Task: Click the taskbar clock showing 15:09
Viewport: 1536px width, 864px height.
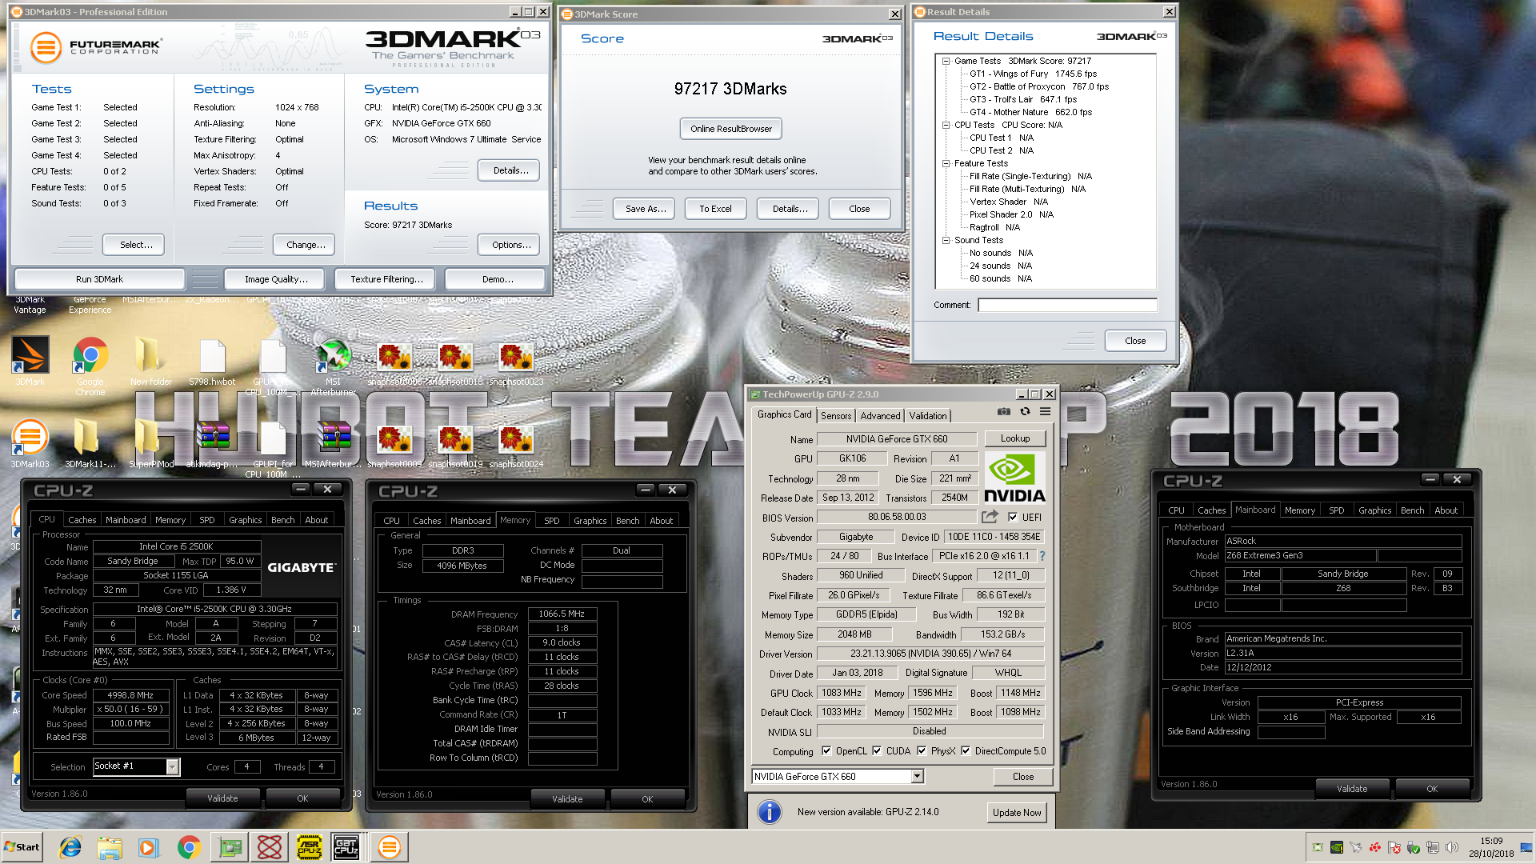Action: (1490, 847)
